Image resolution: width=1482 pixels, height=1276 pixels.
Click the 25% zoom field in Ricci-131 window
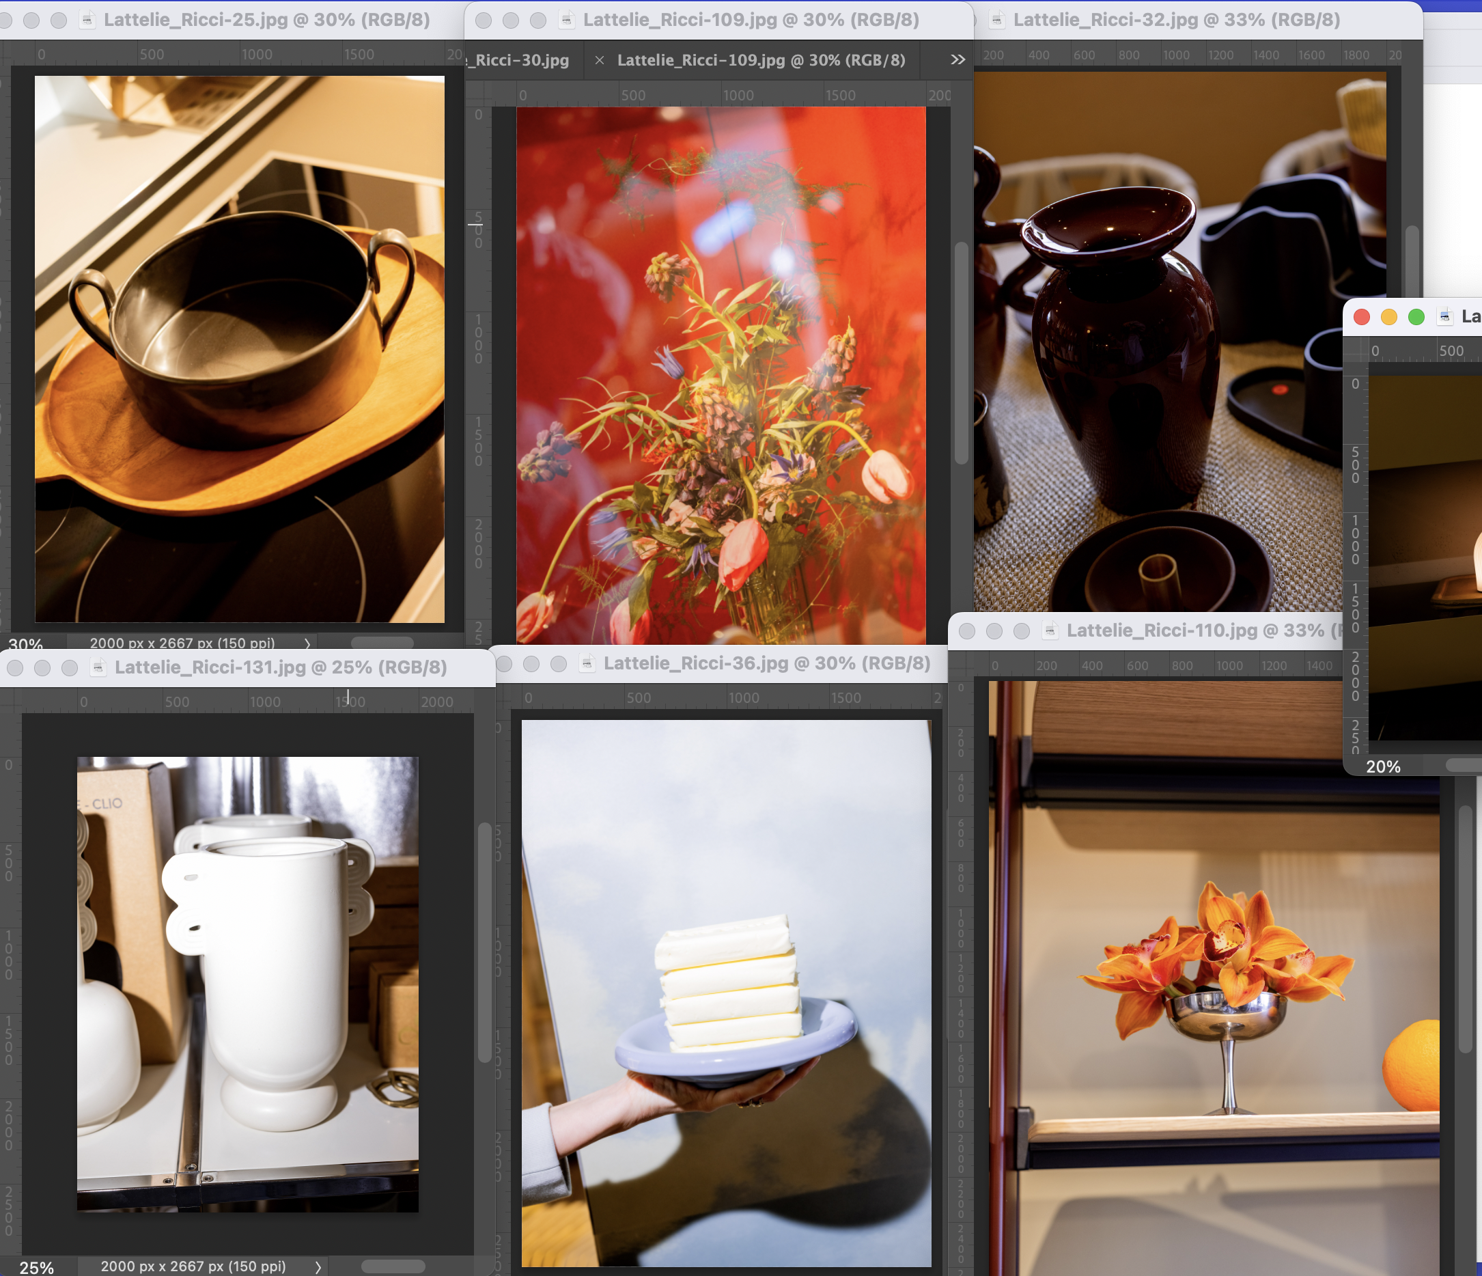(x=36, y=1266)
